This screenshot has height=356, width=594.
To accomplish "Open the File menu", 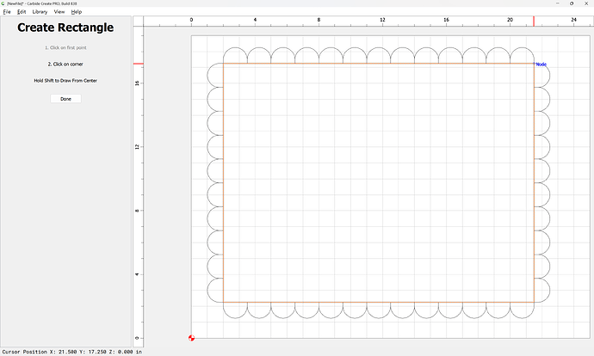I will [x=7, y=12].
